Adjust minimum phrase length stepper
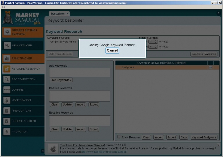This screenshot has height=157, width=223. point(156,42)
